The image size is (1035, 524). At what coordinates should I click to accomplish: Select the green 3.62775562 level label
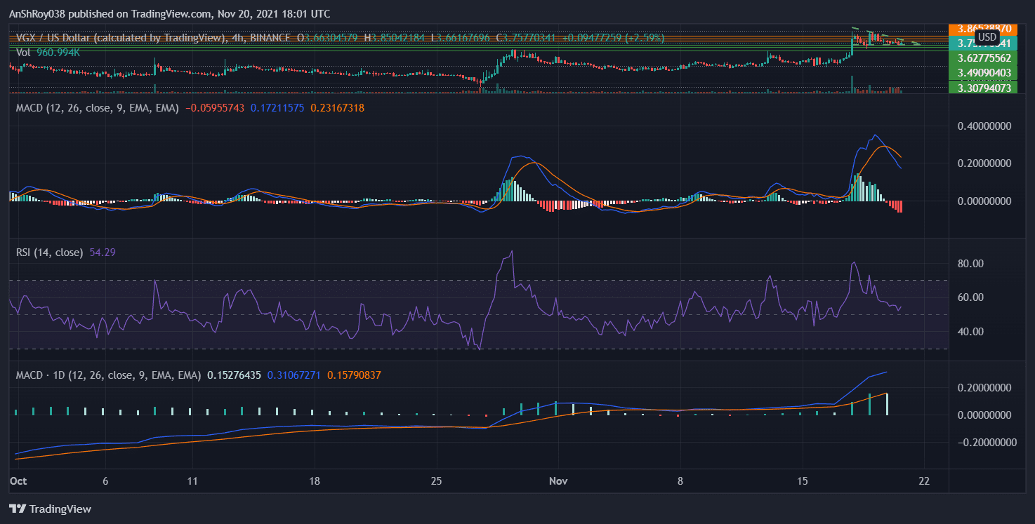986,58
